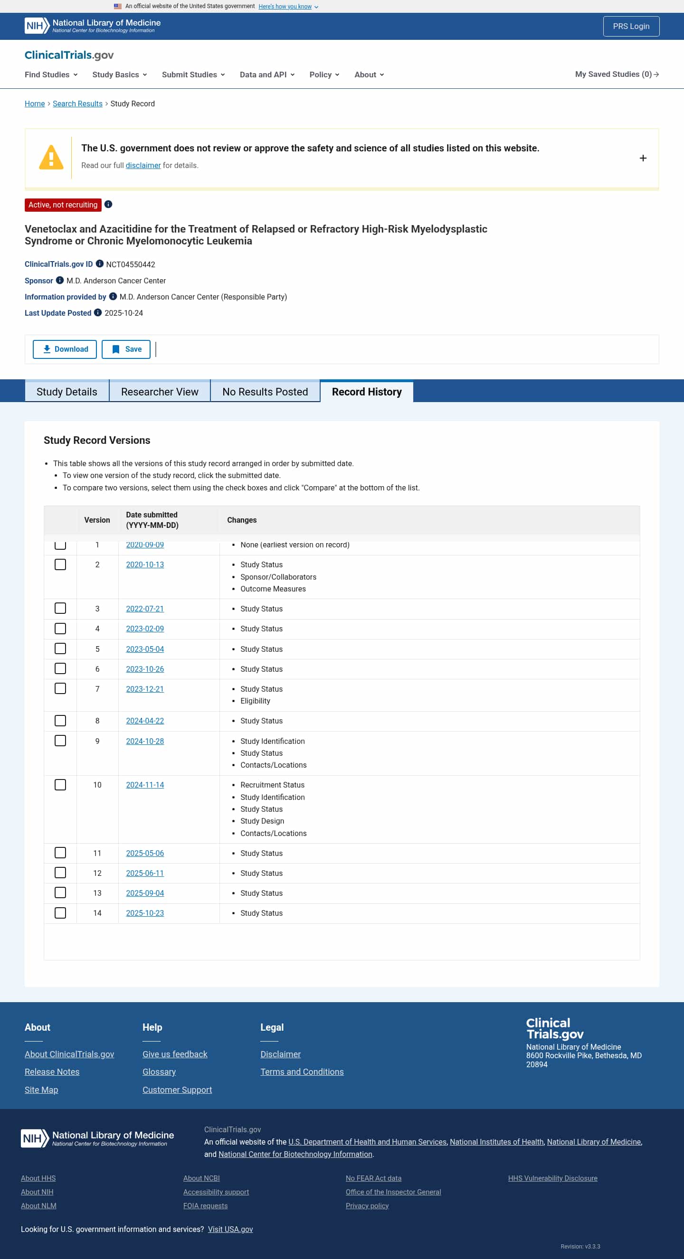Viewport: 684px width, 1259px height.
Task: Click the yellow warning triangle icon
Action: pos(51,158)
